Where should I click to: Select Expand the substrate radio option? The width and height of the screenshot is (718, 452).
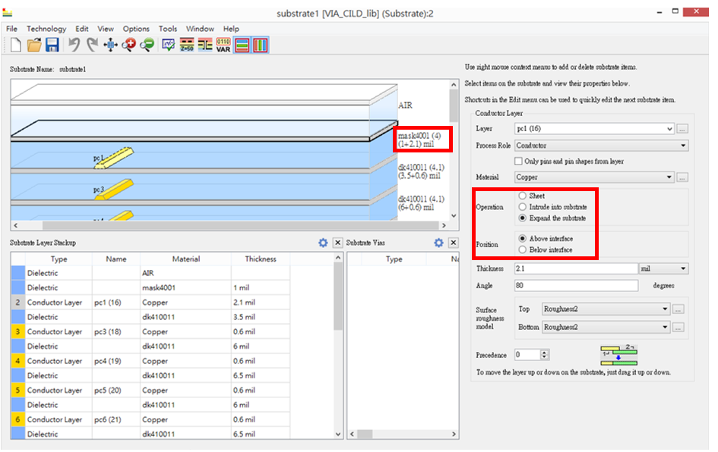coord(522,218)
